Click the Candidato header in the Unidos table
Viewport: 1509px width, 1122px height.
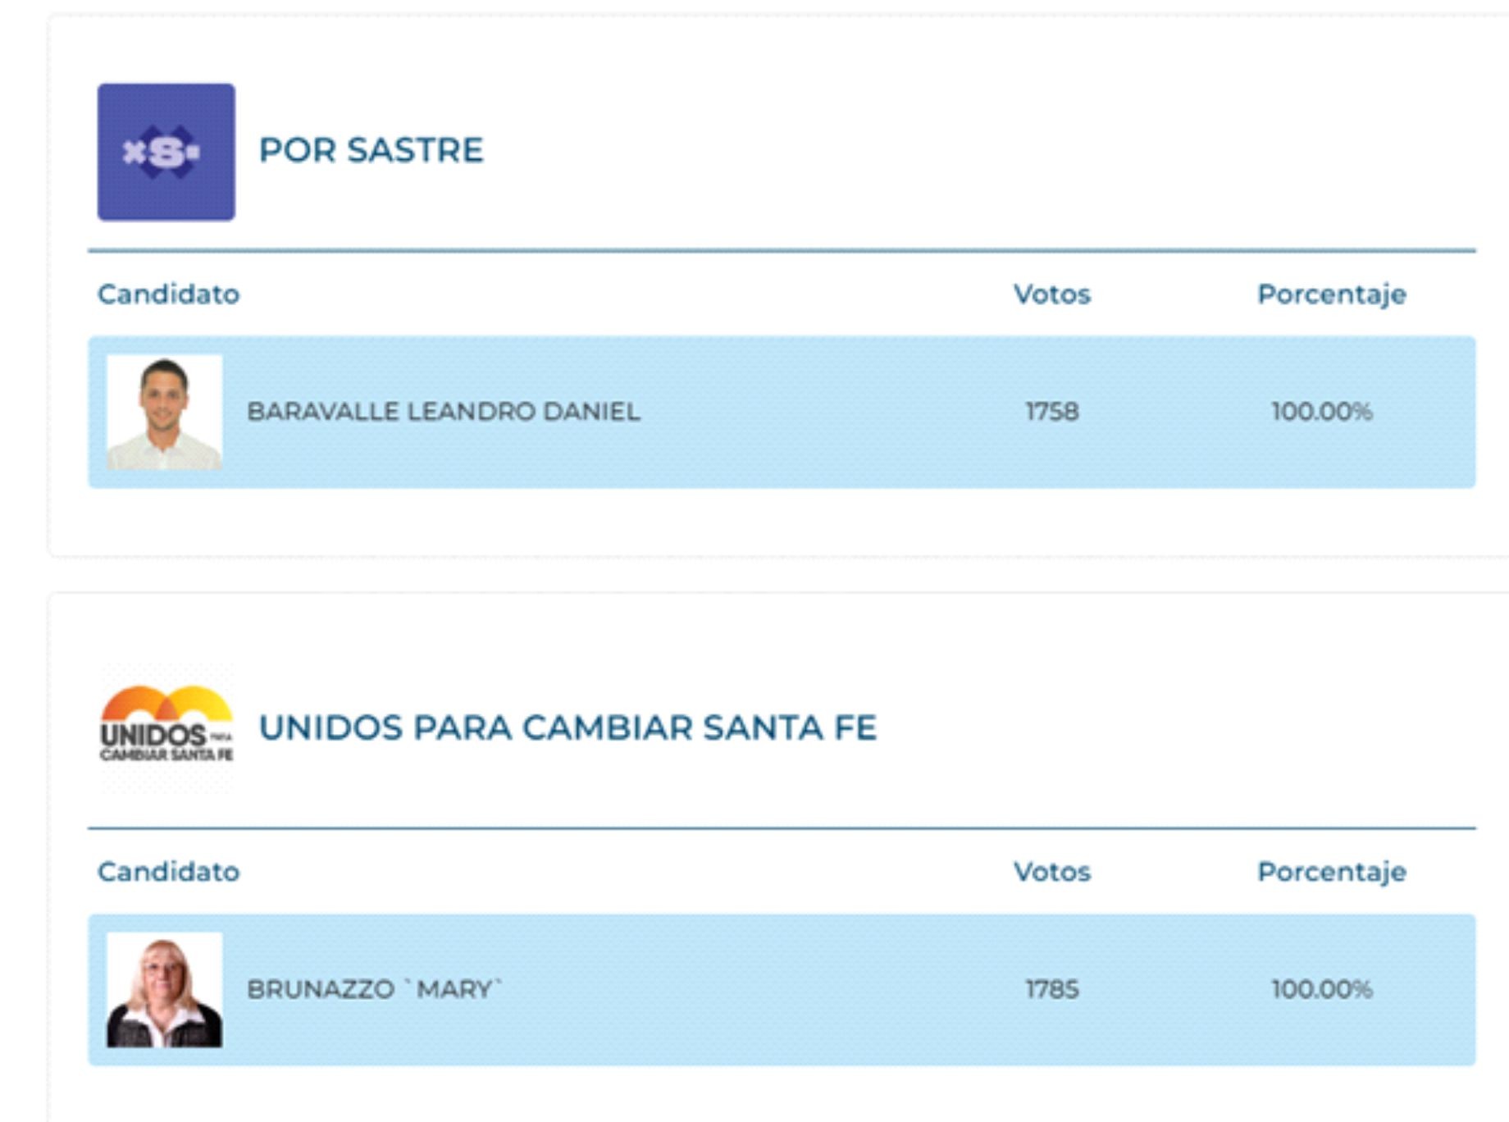(169, 872)
